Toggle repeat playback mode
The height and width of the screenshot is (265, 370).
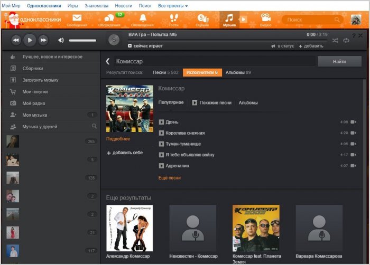click(x=346, y=40)
